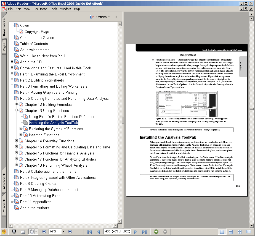The image size is (255, 236).
Task: Switch to single page layout
Action: point(222,232)
